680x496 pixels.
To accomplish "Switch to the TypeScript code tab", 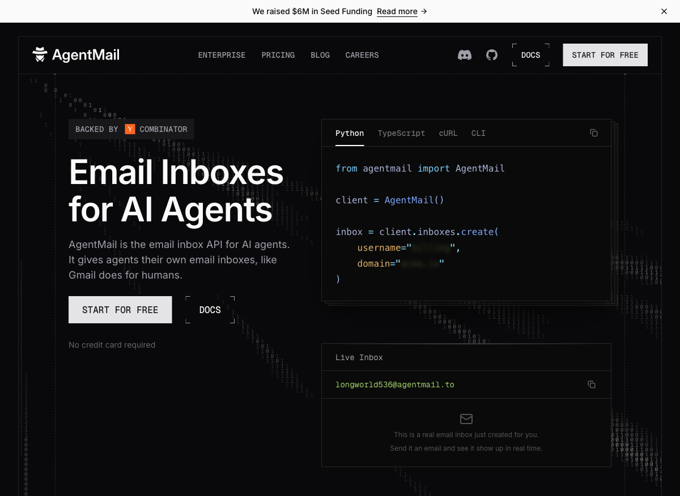I will [x=401, y=133].
